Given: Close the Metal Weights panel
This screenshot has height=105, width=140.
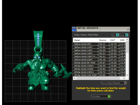Looking at the screenshot, I should pos(128,29).
